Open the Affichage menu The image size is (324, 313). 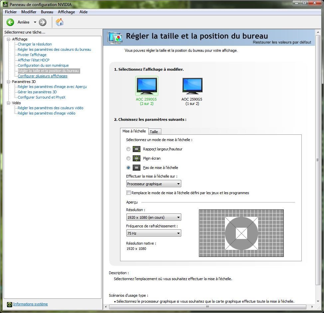tap(66, 12)
